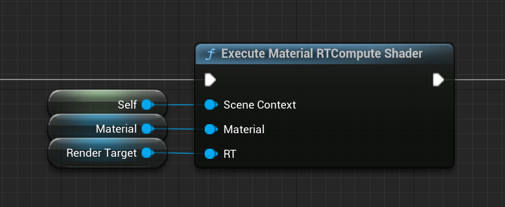Select the Render Target variable getter node
505x207 pixels.
pyautogui.click(x=107, y=153)
